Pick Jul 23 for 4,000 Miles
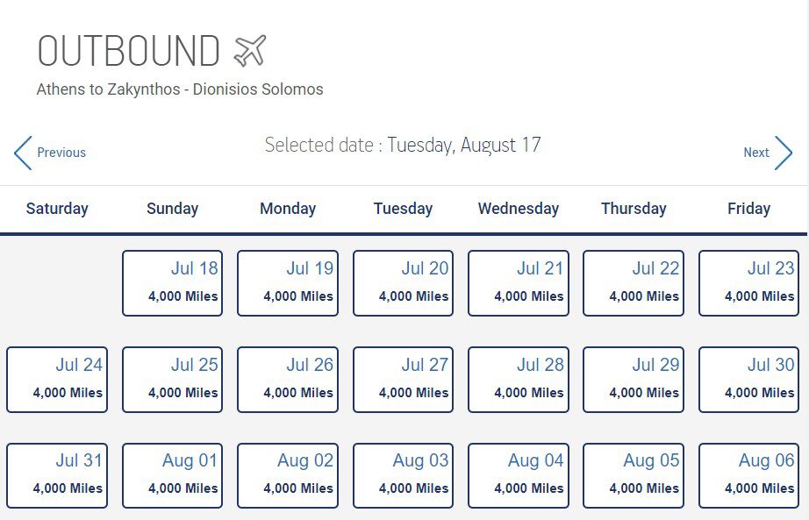 (x=748, y=283)
